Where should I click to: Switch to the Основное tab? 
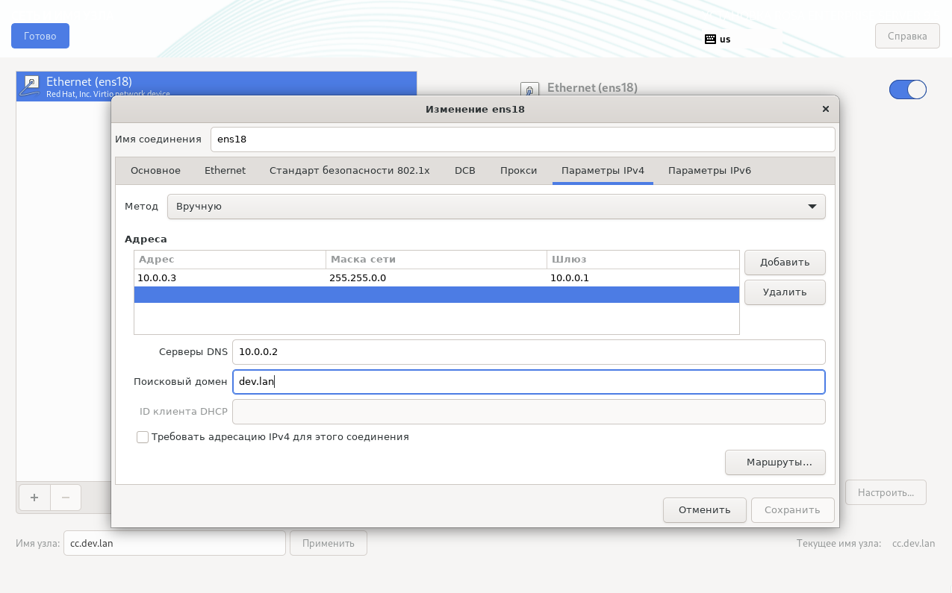click(155, 171)
